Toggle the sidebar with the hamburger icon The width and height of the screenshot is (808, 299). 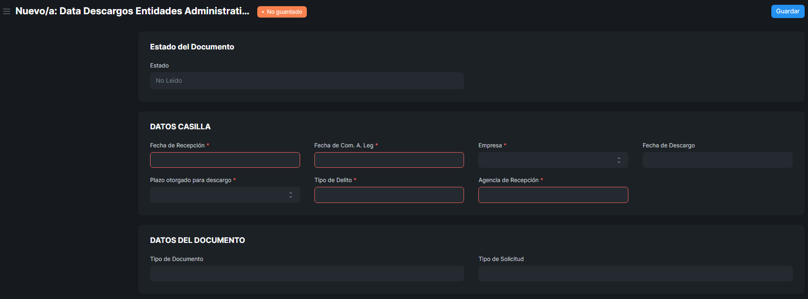pos(7,11)
